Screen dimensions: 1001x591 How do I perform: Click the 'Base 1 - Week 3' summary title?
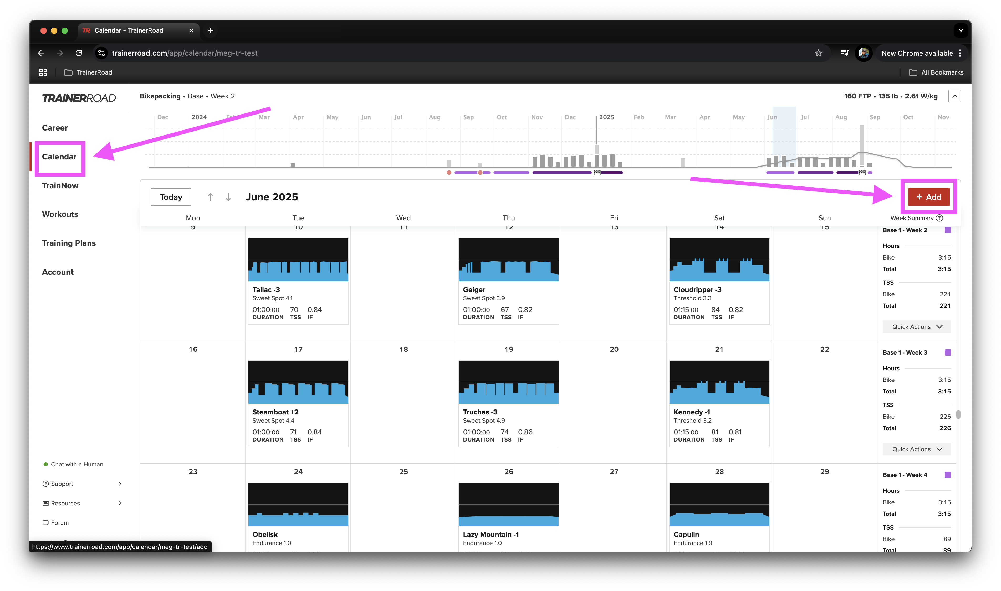[905, 352]
